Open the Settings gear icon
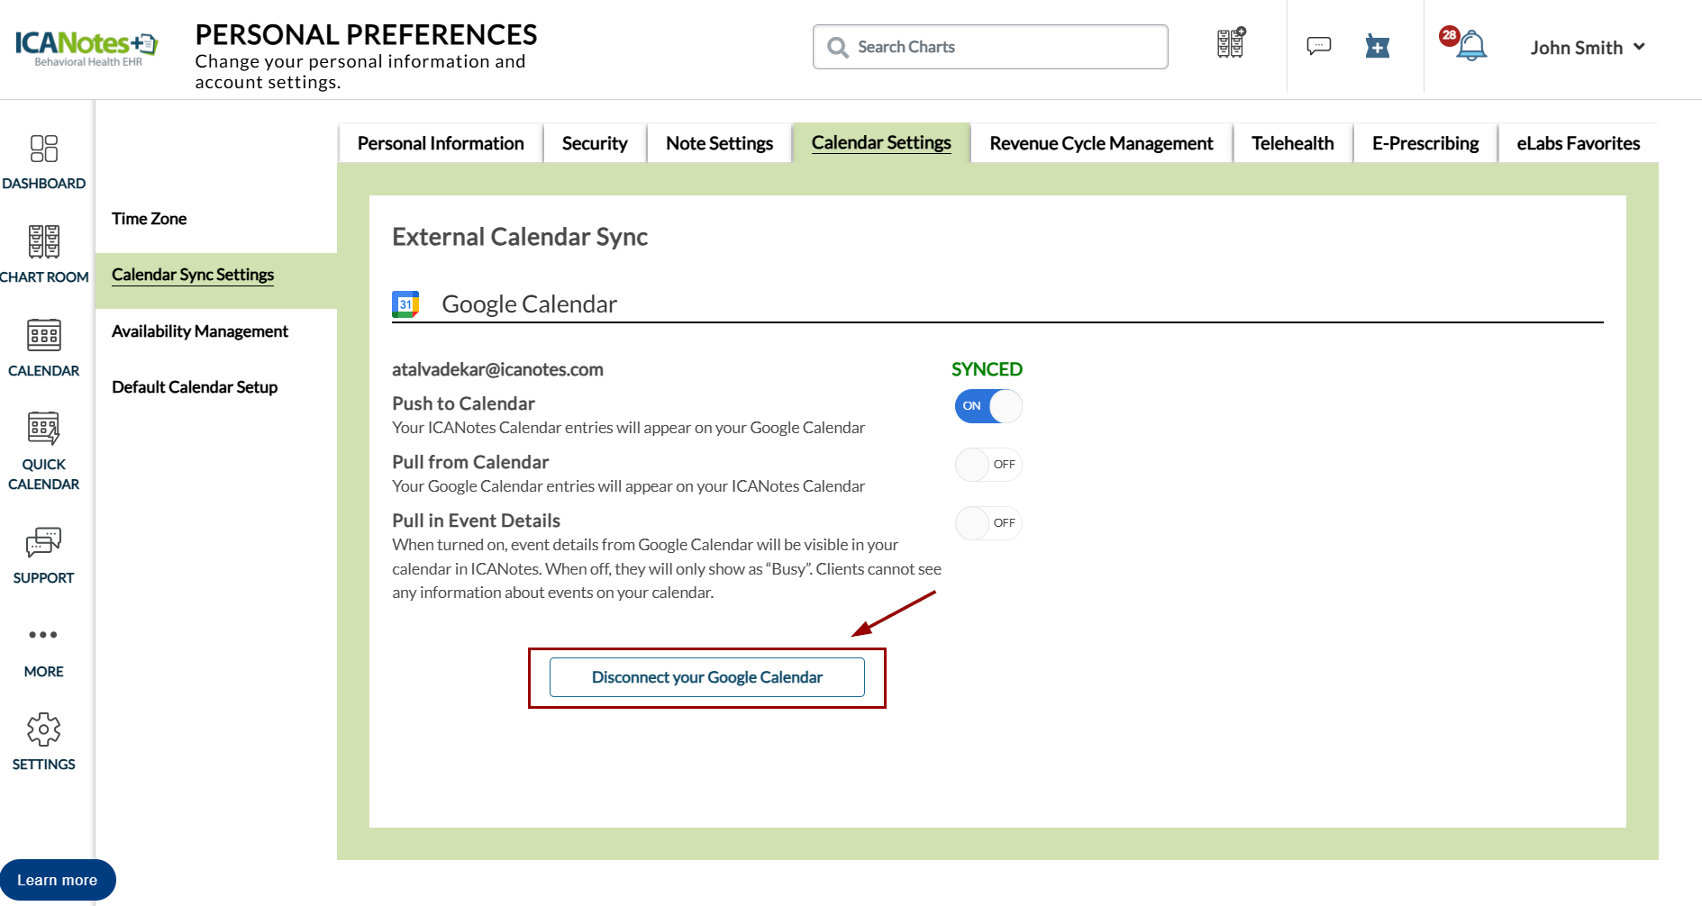 [x=44, y=729]
